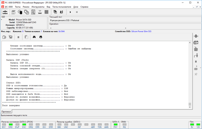Click the grid table icon in main toolbar
Screen dimensions: 202x129
click(x=46, y=12)
